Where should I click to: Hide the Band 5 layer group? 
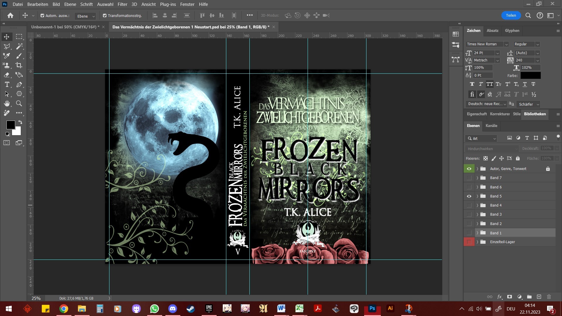click(x=469, y=196)
